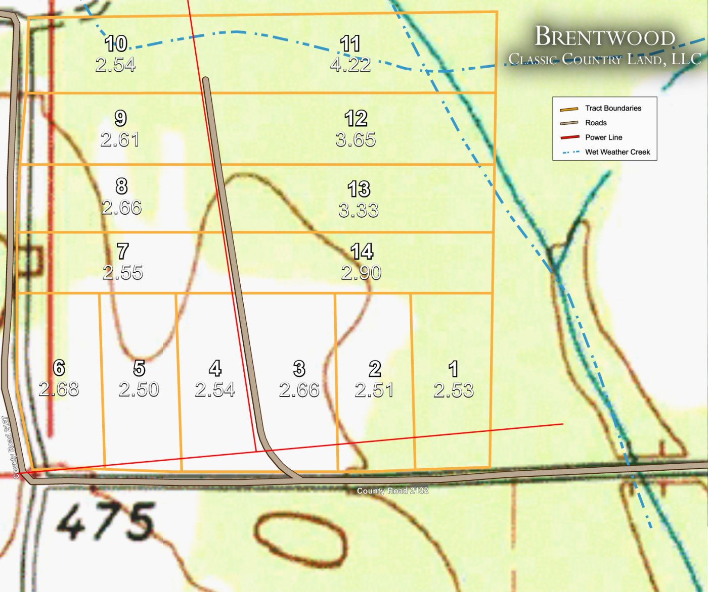Click acreage value 2.53
This screenshot has width=708, height=592.
point(454,390)
